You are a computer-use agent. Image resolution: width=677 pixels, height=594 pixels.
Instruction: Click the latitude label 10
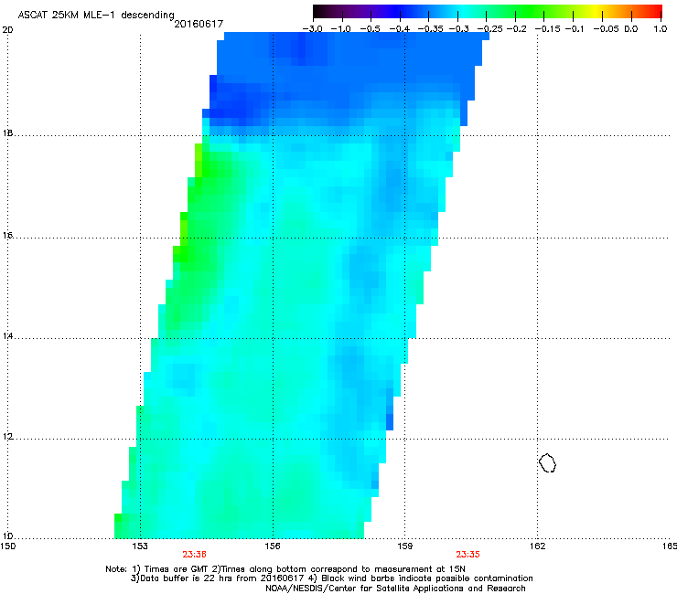point(7,536)
